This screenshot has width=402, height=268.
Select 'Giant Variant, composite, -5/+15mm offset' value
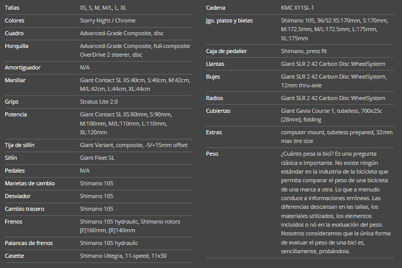[133, 145]
